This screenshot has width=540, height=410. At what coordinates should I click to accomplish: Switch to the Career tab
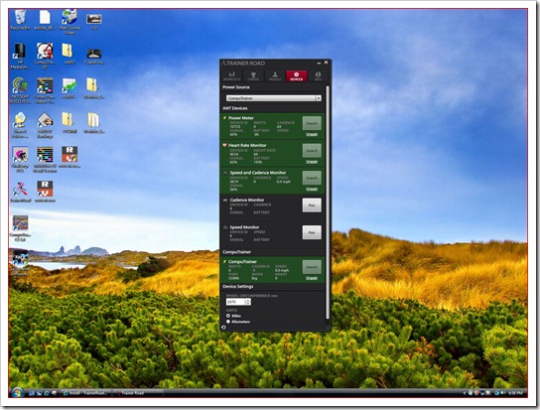[253, 75]
